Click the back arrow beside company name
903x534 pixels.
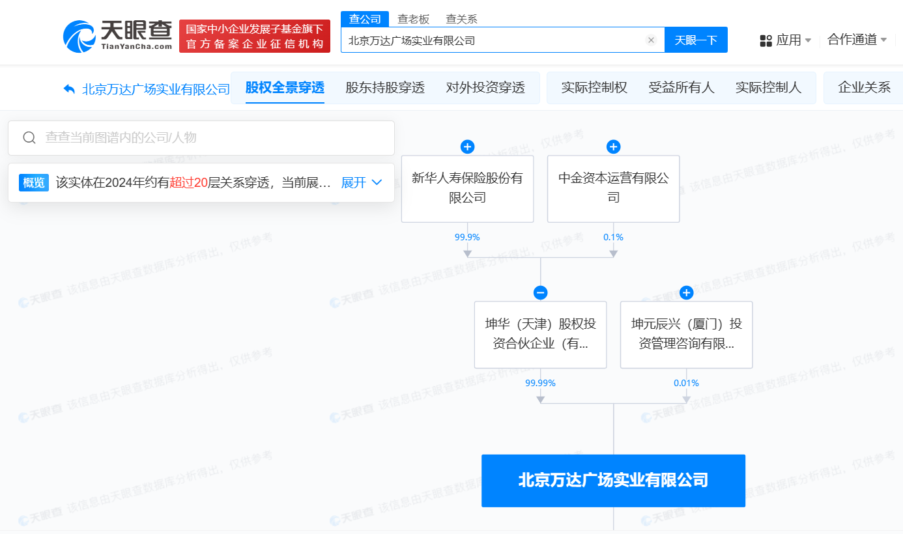click(x=69, y=89)
